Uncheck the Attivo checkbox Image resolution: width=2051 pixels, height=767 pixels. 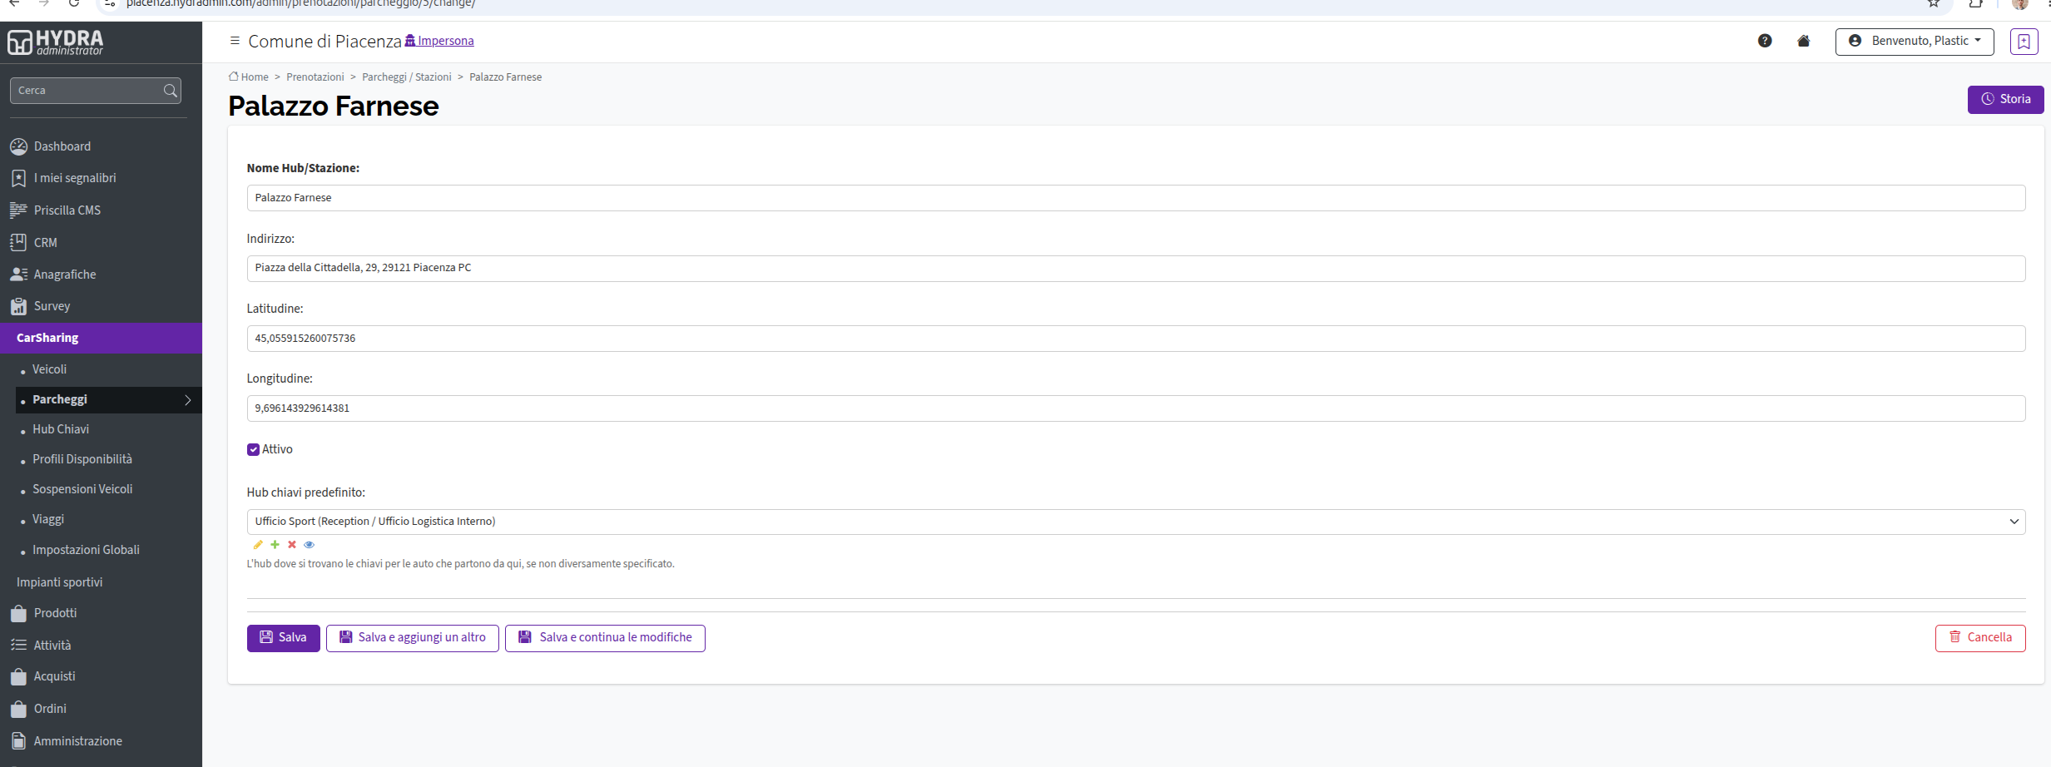254,450
